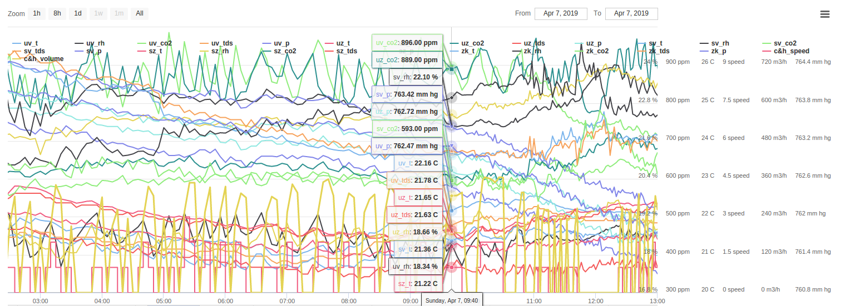Viewport: 845px width, 306px height.
Task: Click the 'uv_tds: 21.78 C' tooltip
Action: tap(414, 180)
